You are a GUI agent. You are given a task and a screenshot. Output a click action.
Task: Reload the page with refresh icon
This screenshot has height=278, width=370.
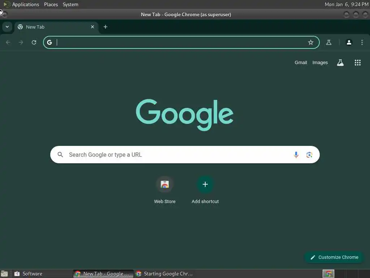coord(34,42)
